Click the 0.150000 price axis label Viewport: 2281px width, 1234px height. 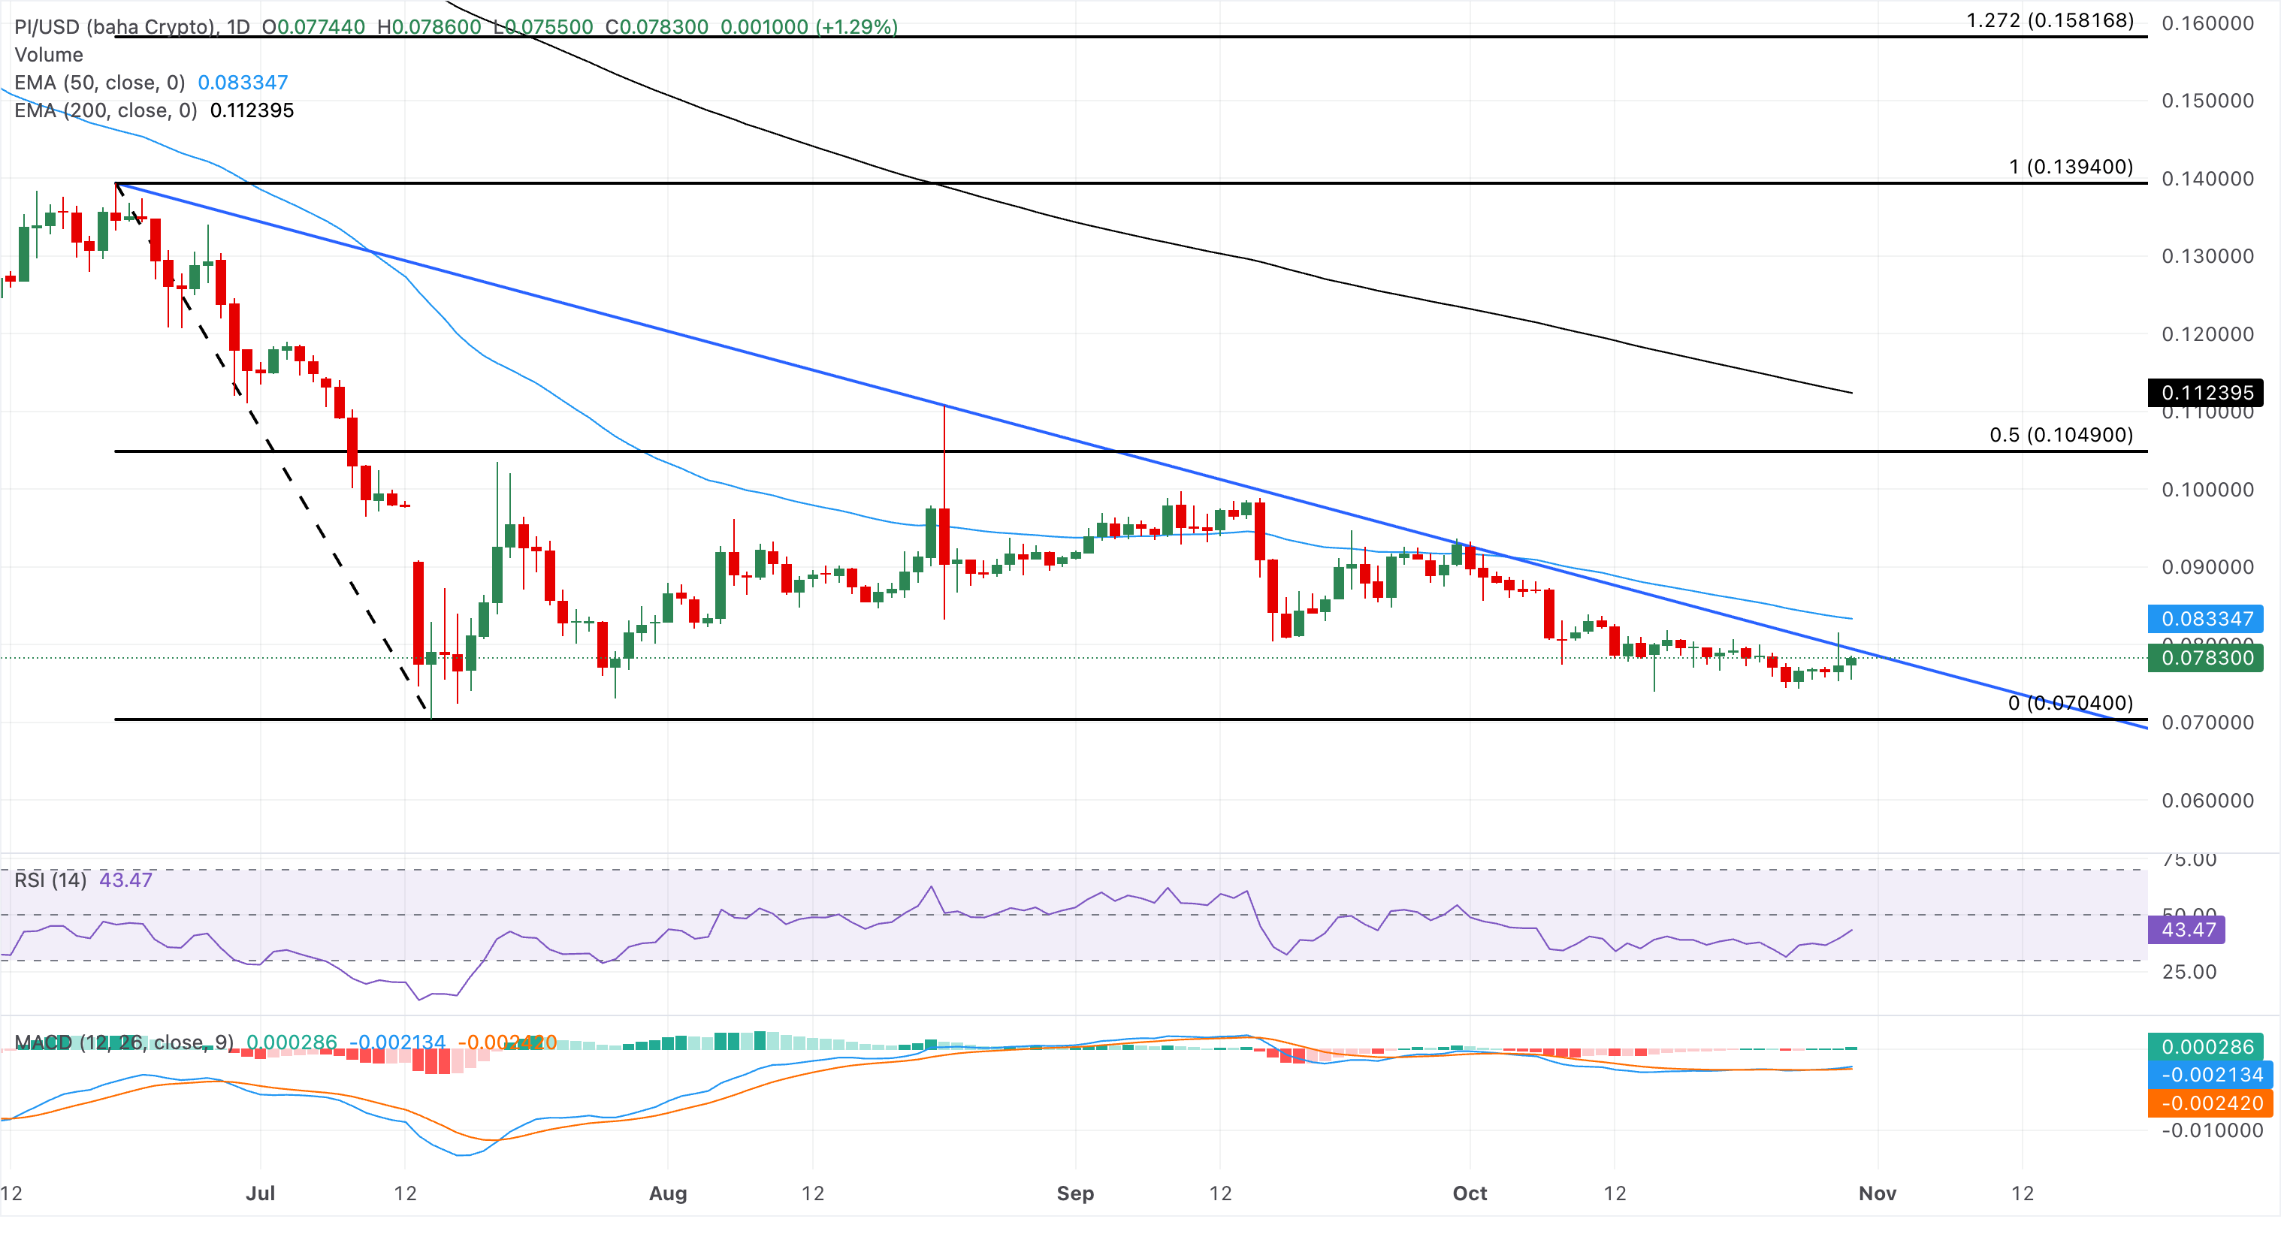click(x=2207, y=101)
